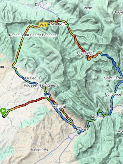Click the Saint-Ferréol label at right edge
The height and width of the screenshot is (164, 123).
[x=113, y=78]
